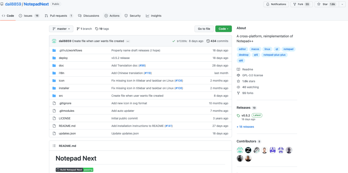
Task: Click the green check status icon
Action: pyautogui.click(x=174, y=41)
